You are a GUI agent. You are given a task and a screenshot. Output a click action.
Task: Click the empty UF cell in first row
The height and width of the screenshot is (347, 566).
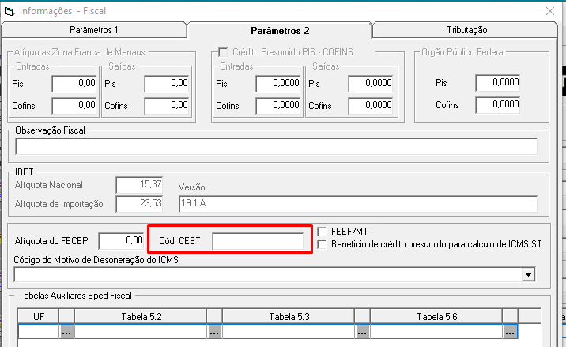coord(38,331)
